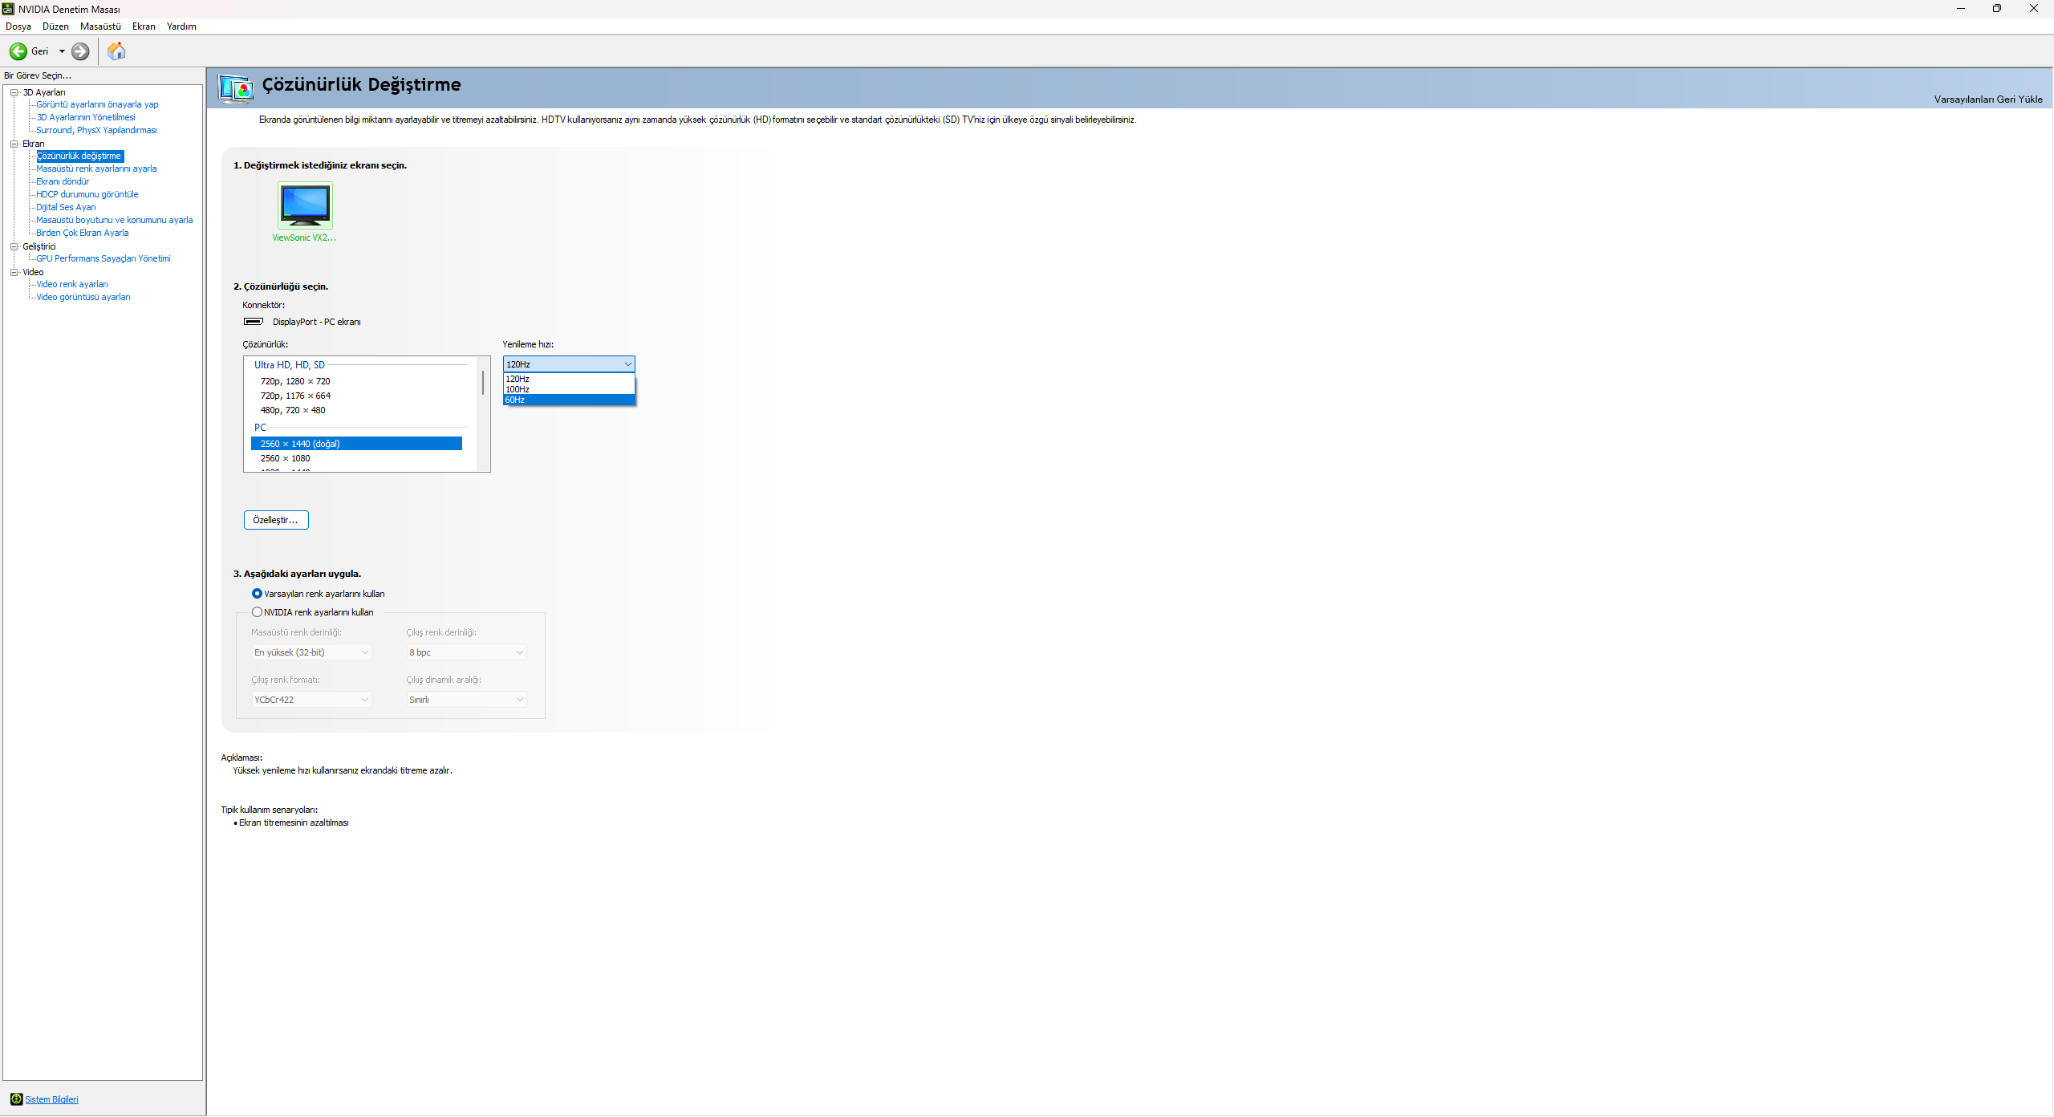This screenshot has width=2054, height=1117.
Task: Click the Yenileme hızı combo box
Action: pyautogui.click(x=569, y=364)
